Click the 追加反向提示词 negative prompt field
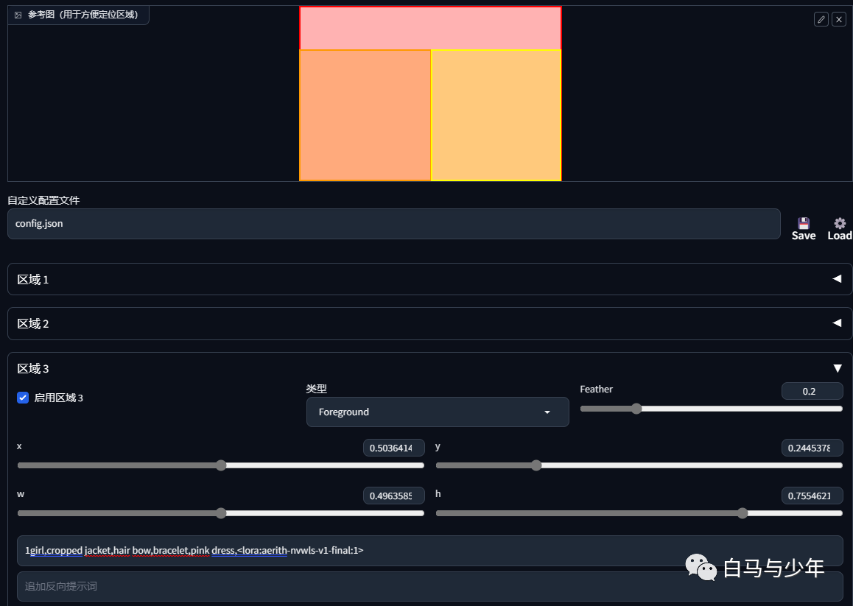853x606 pixels. (429, 586)
